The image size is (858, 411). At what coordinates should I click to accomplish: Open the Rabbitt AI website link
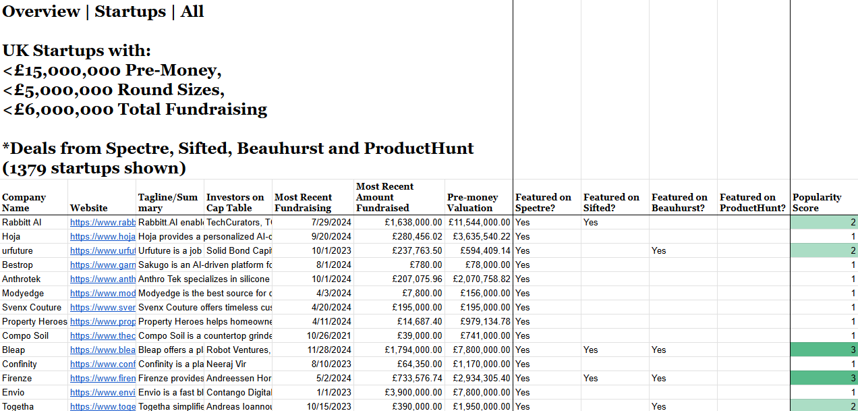tap(103, 222)
